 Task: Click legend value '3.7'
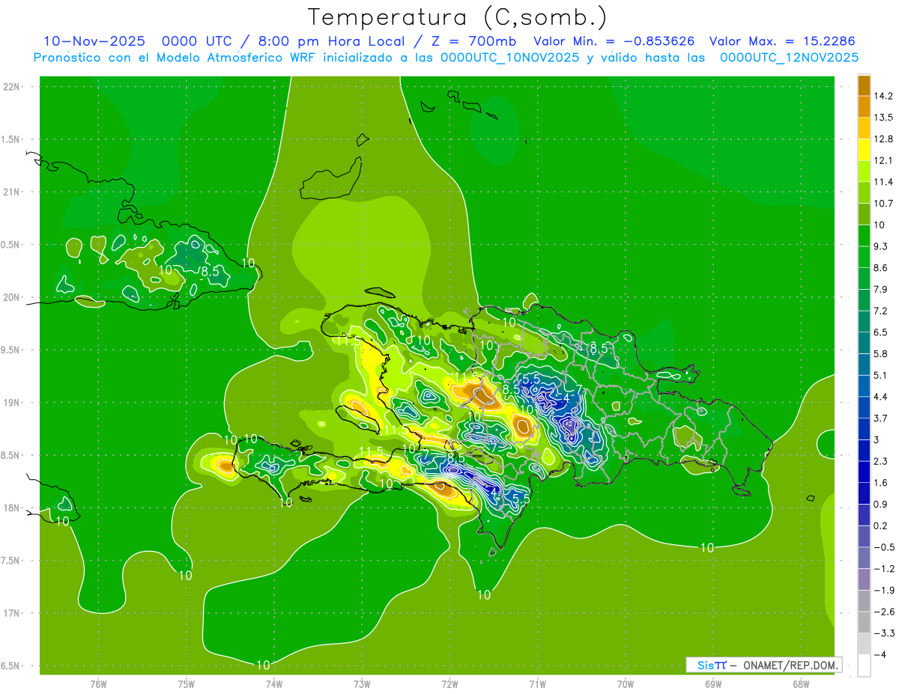pyautogui.click(x=880, y=418)
